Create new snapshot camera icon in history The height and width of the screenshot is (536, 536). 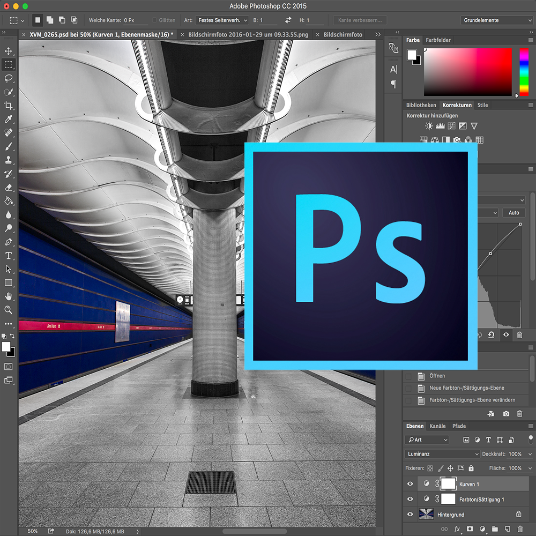[507, 414]
